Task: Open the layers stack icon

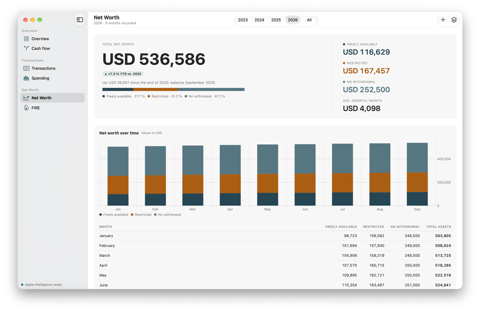Action: pos(454,20)
